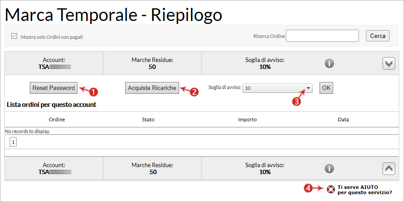Open the Soglia di avviso dropdown

pyautogui.click(x=278, y=88)
